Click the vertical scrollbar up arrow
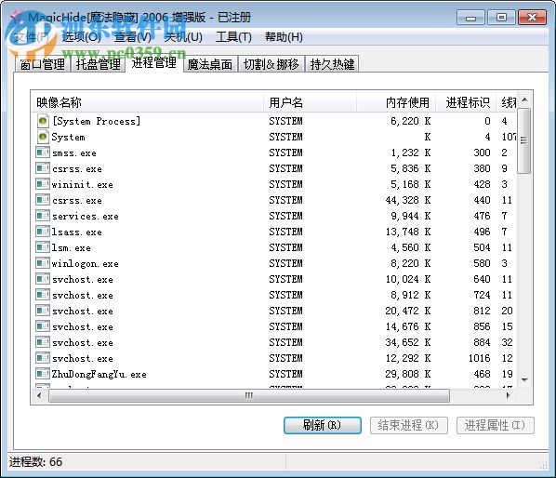 click(x=524, y=100)
